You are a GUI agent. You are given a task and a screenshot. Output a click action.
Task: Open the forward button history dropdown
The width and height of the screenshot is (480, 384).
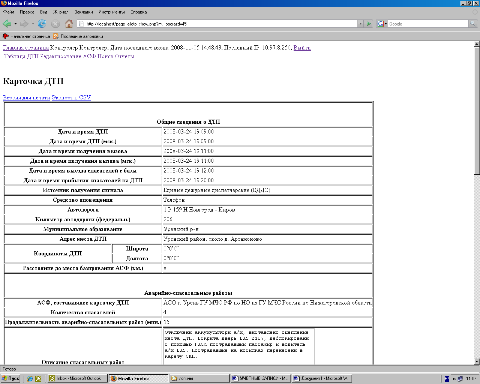pyautogui.click(x=33, y=24)
